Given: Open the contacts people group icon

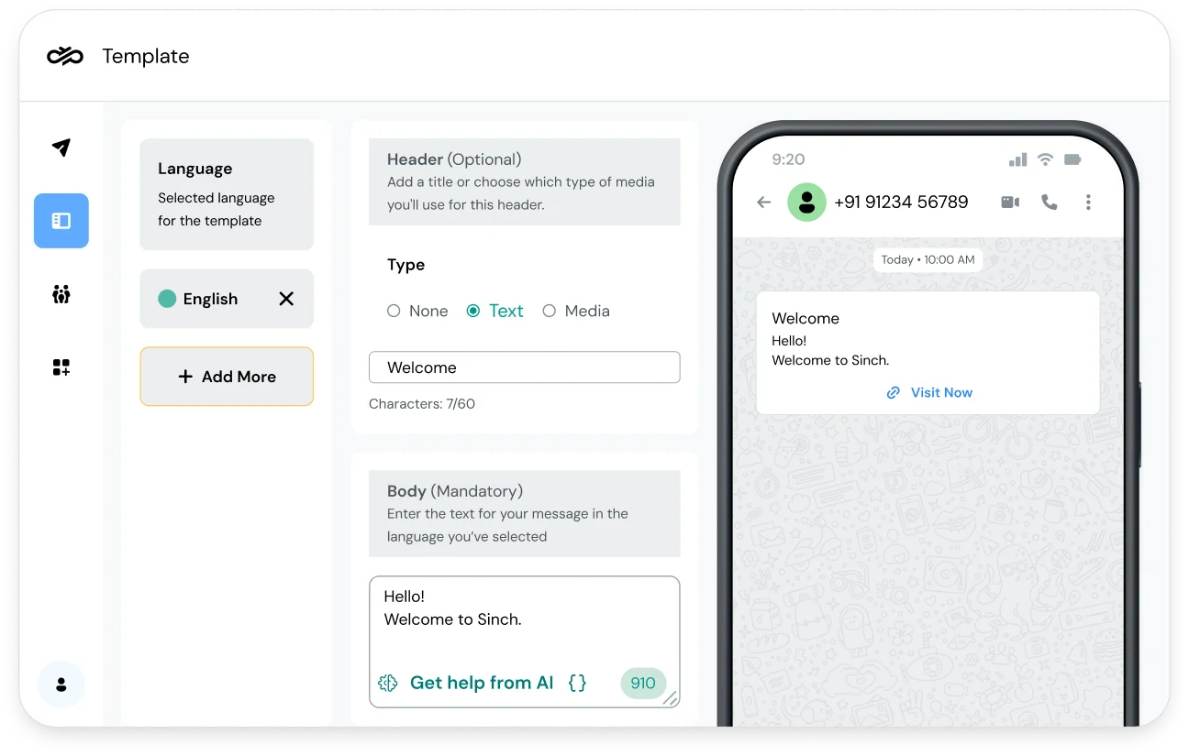Looking at the screenshot, I should [x=61, y=294].
